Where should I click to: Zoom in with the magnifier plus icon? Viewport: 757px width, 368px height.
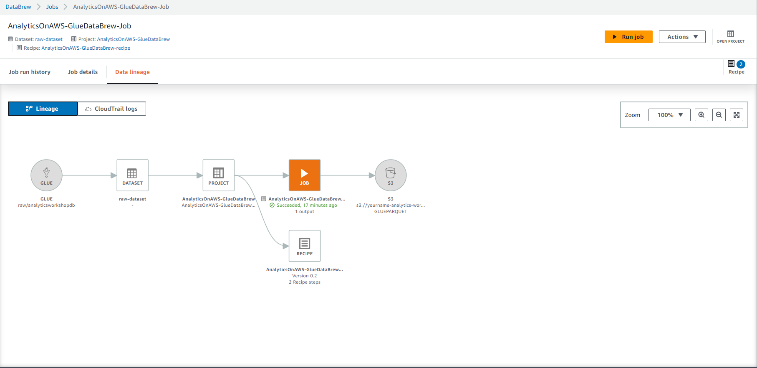701,115
